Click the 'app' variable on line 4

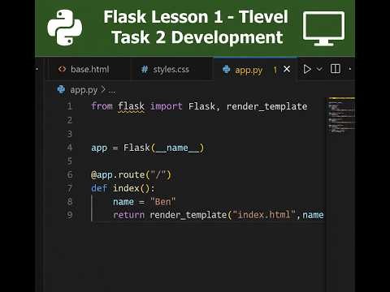99,148
